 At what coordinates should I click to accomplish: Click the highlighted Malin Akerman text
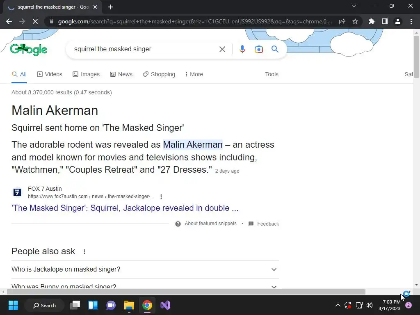click(x=193, y=145)
